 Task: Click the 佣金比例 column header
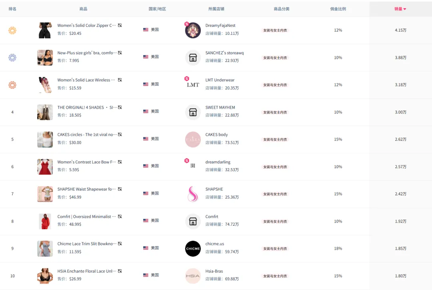click(x=338, y=9)
